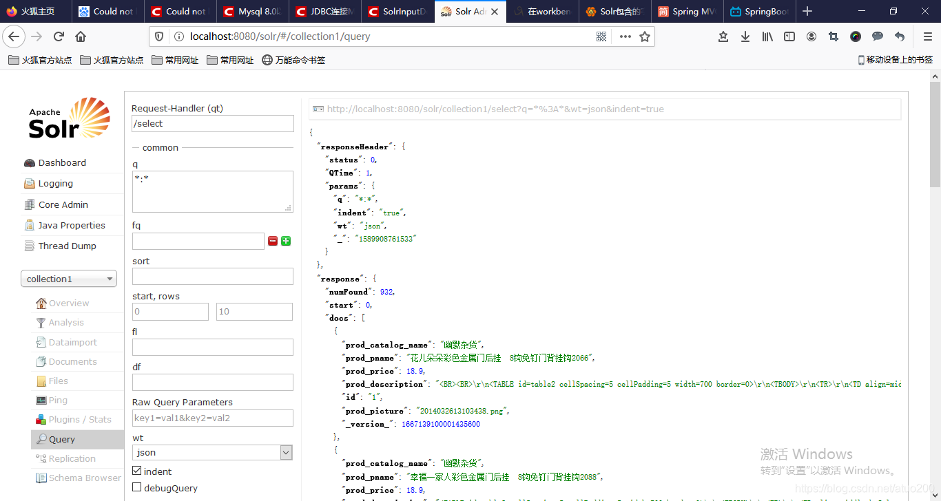Remove the fq filter with red minus
This screenshot has width=941, height=501.
tap(273, 241)
